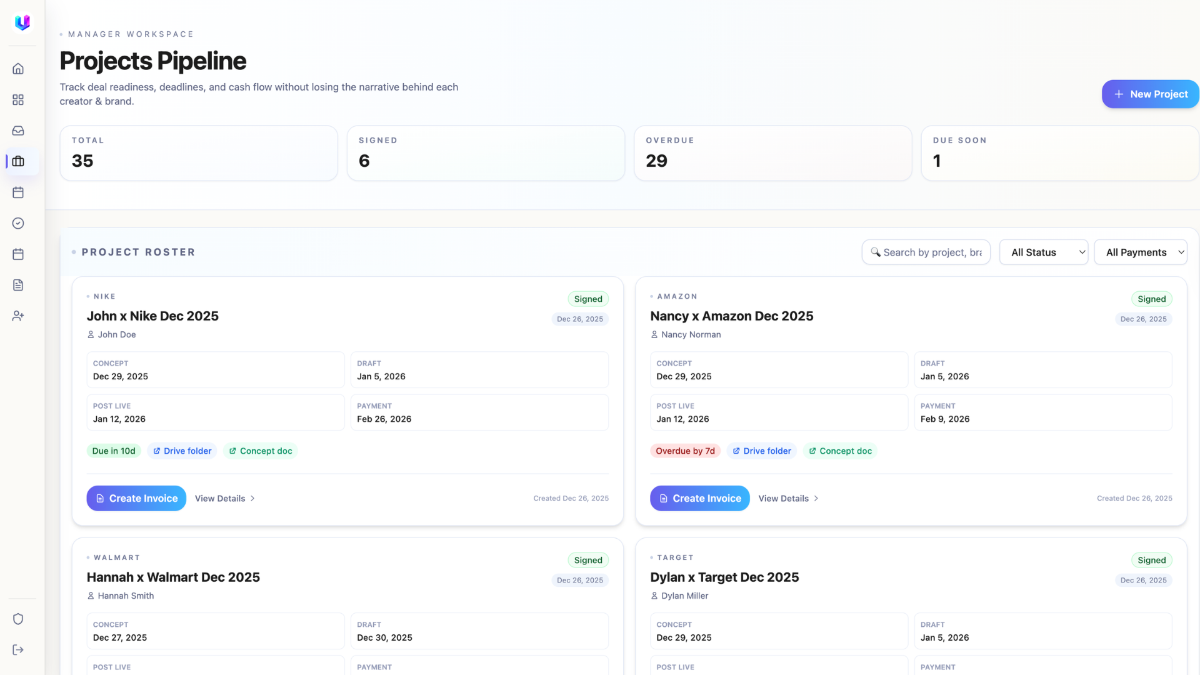Viewport: 1200px width, 675px height.
Task: Open the tasks check-circle icon
Action: pos(18,223)
